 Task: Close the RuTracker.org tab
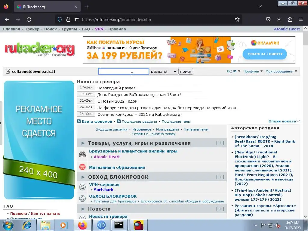pos(76,7)
